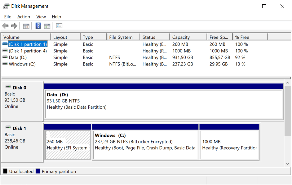The width and height of the screenshot is (292, 185).
Task: Close the Disk Management window
Action: coord(282,6)
